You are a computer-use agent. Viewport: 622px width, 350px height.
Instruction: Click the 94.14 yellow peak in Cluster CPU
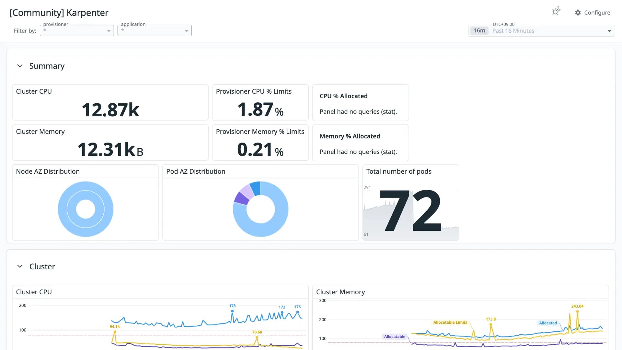tap(115, 332)
